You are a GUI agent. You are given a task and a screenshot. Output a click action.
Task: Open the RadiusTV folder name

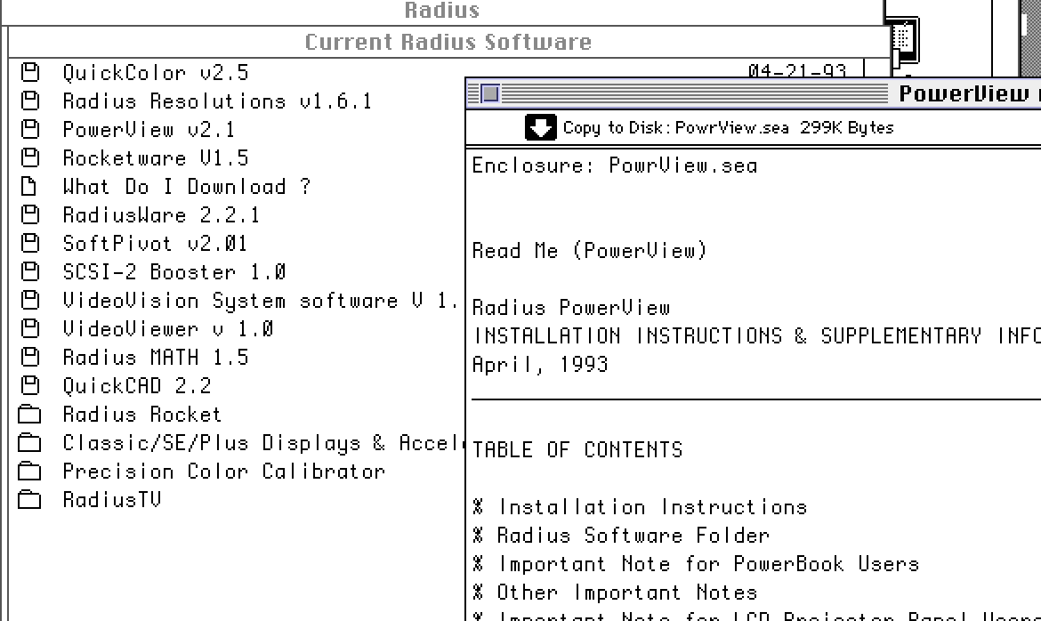tap(111, 500)
